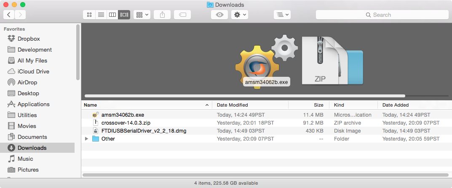Click the Downloads folder icon in title bar
The width and height of the screenshot is (452, 188).
click(x=210, y=5)
